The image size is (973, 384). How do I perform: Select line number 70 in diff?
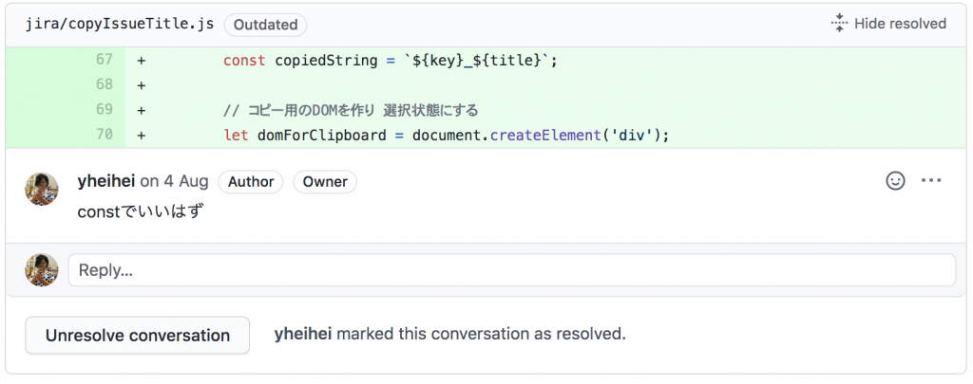pos(105,134)
